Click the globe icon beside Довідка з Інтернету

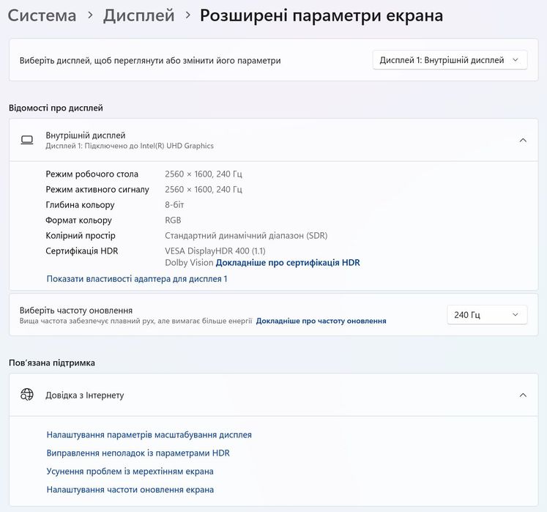click(x=27, y=395)
